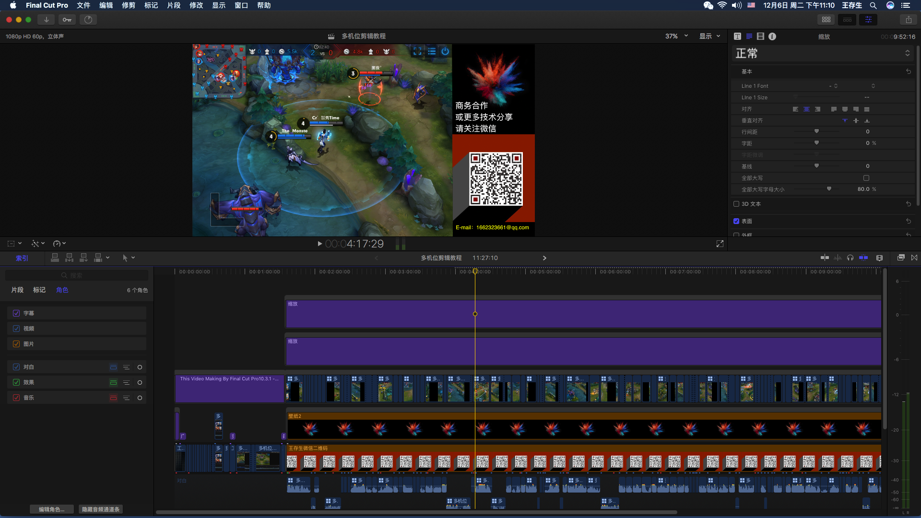The width and height of the screenshot is (921, 518).
Task: Open macOS Spotlight search icon
Action: [x=874, y=5]
